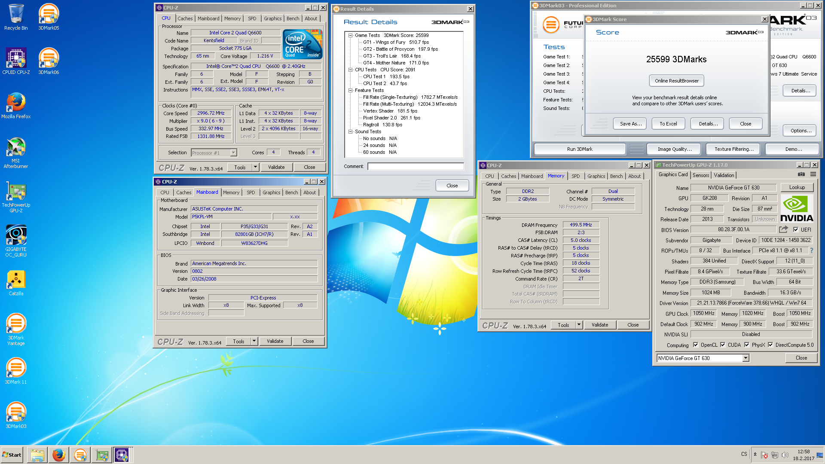Collapse the Game Tests tree node
This screenshot has width=825, height=464.
[351, 35]
